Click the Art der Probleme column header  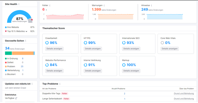coord(49,89)
